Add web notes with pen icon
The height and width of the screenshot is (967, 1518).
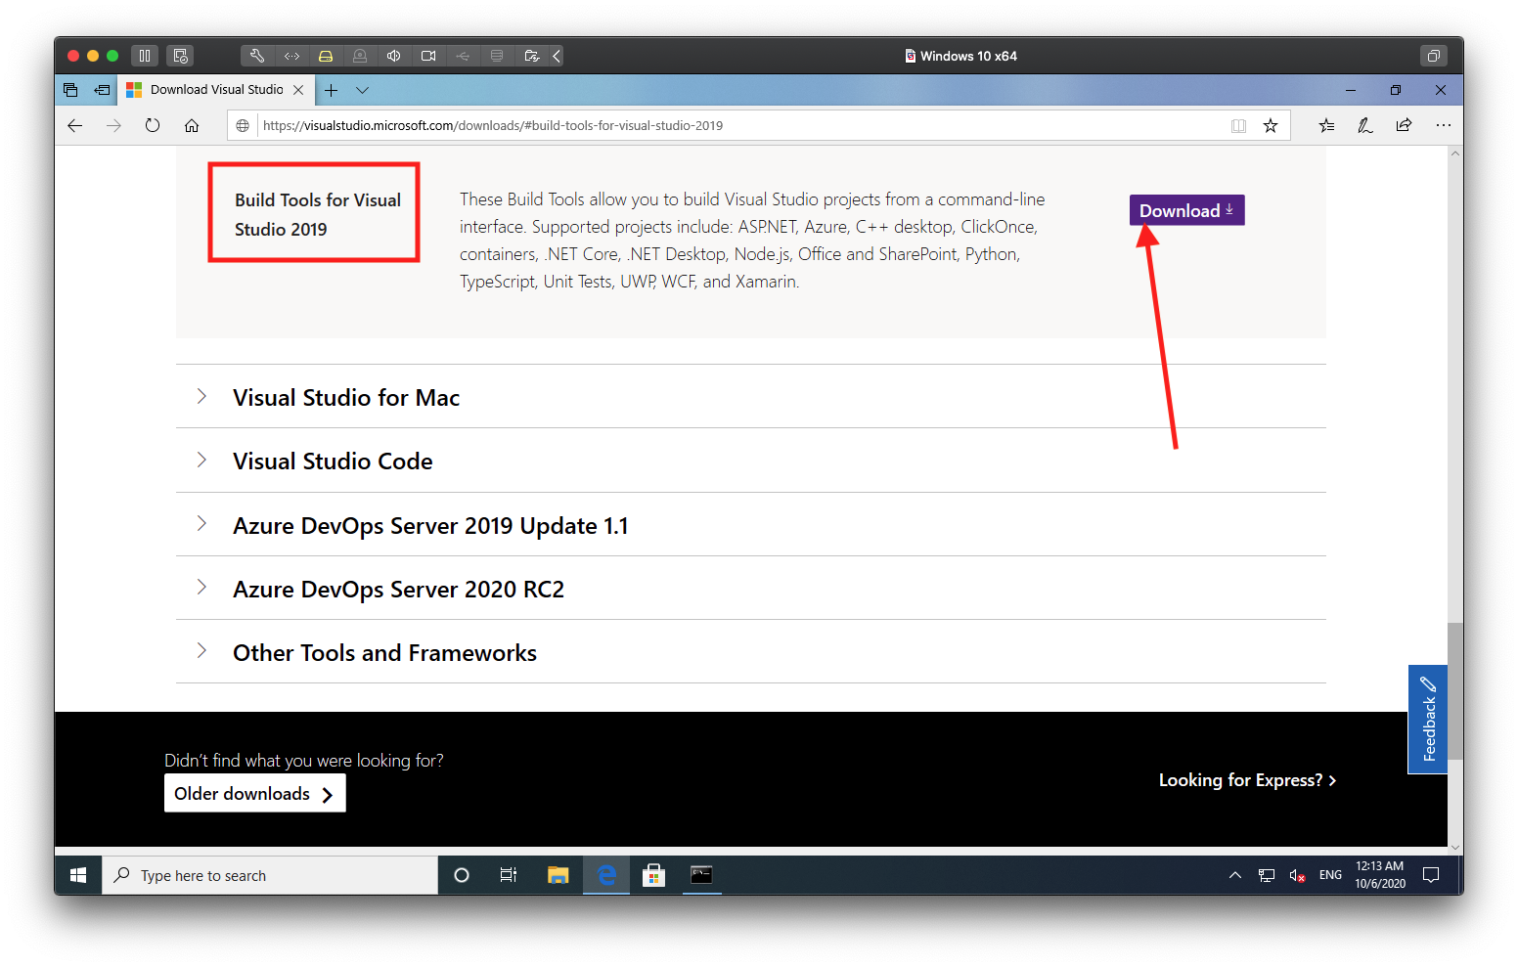[x=1365, y=125]
